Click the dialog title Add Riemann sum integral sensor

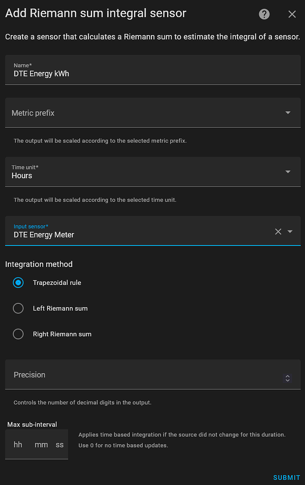(95, 13)
